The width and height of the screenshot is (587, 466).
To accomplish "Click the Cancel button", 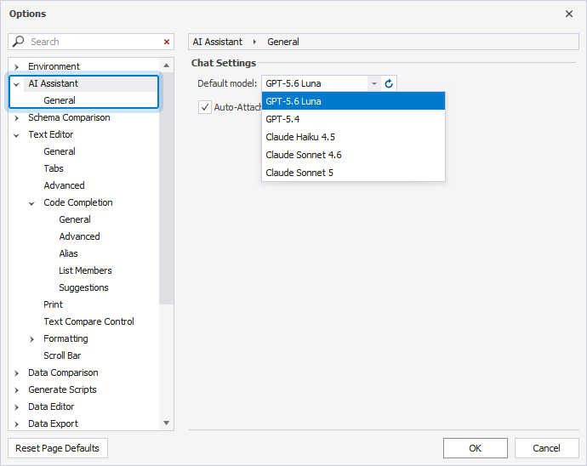I will point(546,448).
